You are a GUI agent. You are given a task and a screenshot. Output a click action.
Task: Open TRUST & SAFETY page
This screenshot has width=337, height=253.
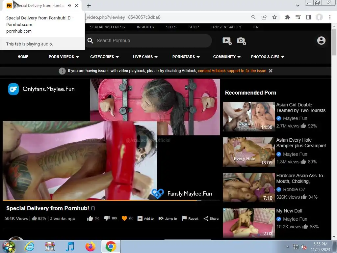pyautogui.click(x=226, y=27)
